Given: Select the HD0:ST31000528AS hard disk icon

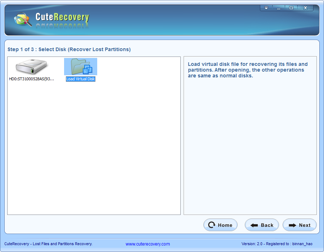Looking at the screenshot, I should [x=31, y=67].
